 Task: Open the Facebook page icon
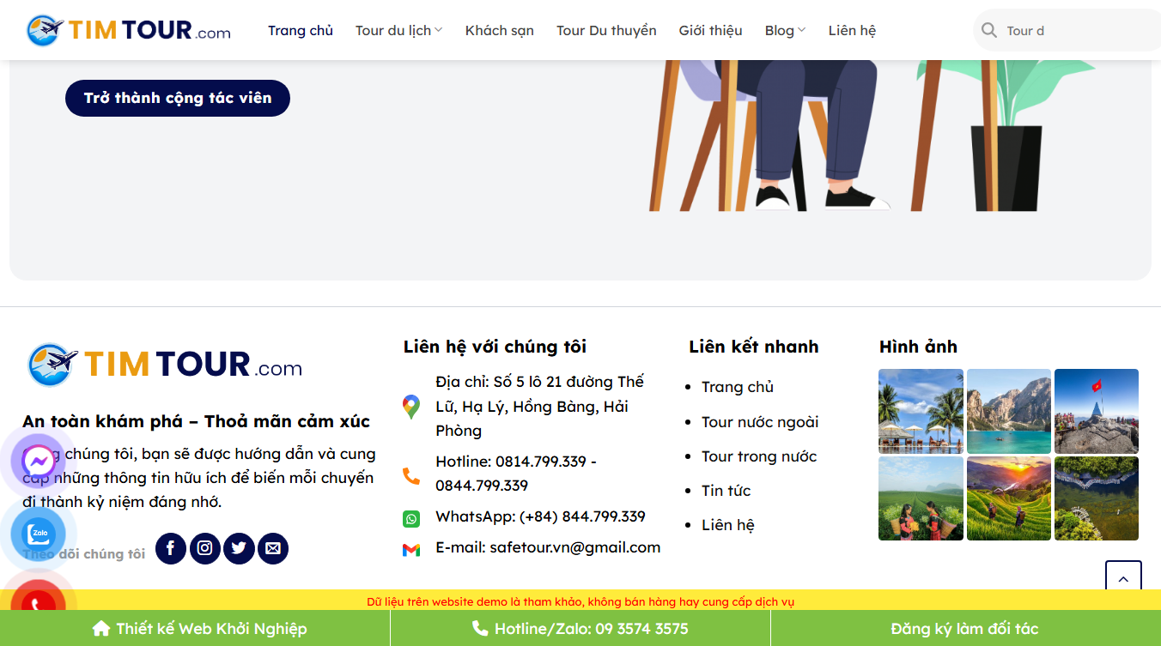pos(170,548)
